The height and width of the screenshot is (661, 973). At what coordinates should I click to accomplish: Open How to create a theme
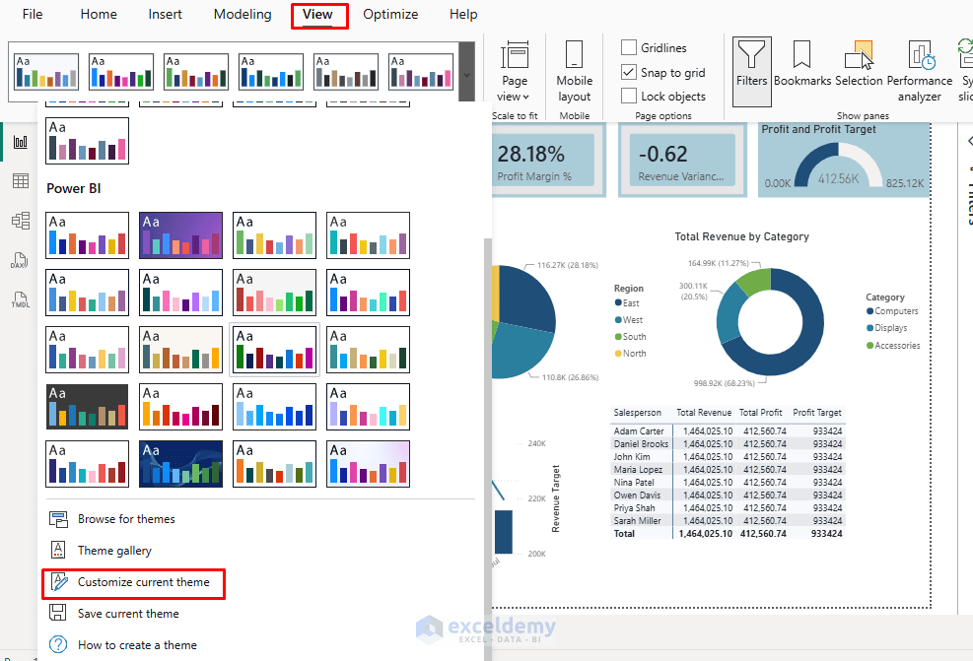click(x=137, y=645)
